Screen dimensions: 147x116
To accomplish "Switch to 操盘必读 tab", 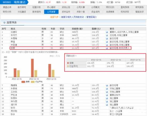I will (7, 7).
